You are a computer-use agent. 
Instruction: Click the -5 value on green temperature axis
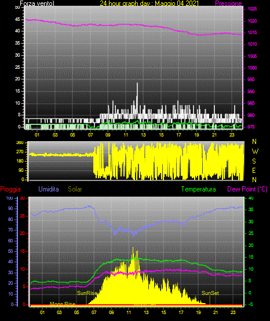tap(250, 304)
